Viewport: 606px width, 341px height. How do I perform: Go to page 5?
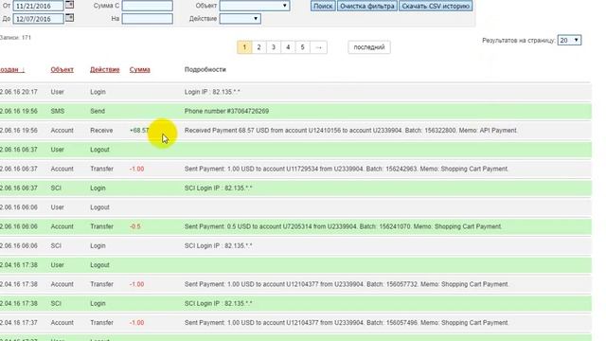pos(303,47)
